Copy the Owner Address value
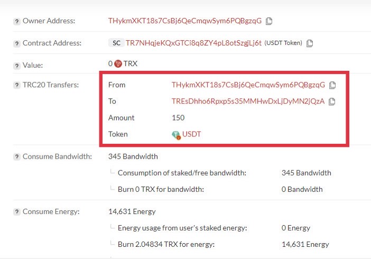Image resolution: width=371 pixels, height=259 pixels. coord(269,21)
